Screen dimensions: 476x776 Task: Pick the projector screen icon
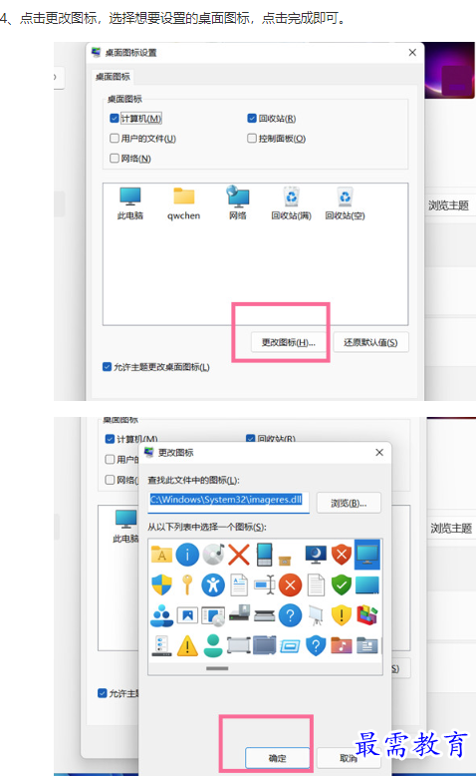(x=316, y=616)
